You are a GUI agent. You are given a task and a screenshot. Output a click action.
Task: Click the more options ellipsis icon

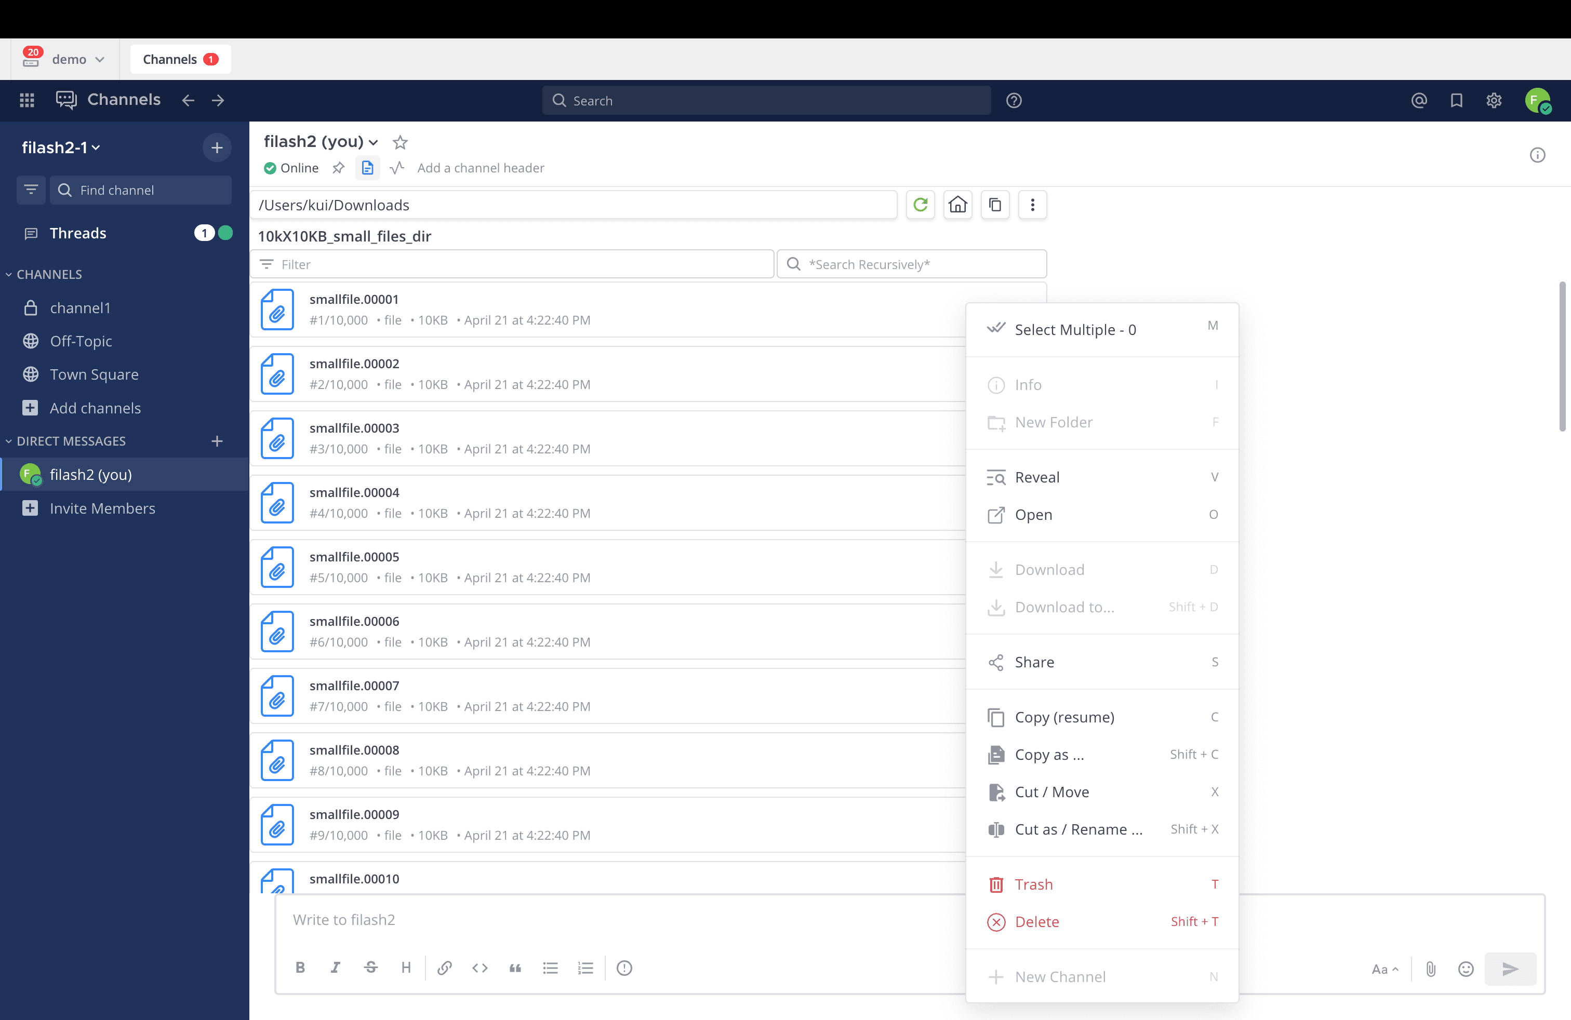coord(1032,205)
